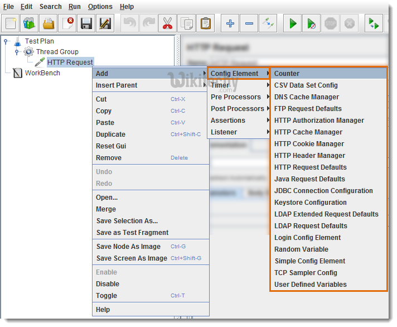Click the Cut scissors toolbar icon
Viewport: 397px width, 327px height.
167,23
